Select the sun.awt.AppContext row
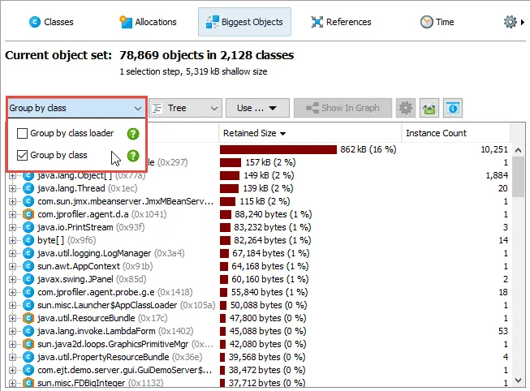 coord(259,266)
